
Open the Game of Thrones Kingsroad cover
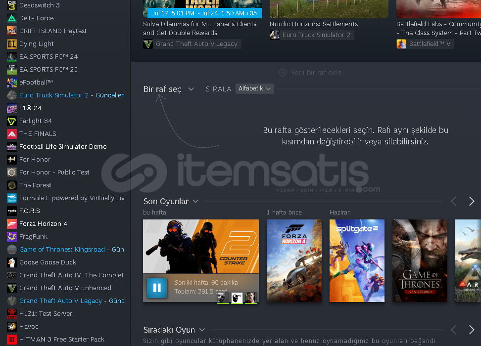tap(420, 261)
